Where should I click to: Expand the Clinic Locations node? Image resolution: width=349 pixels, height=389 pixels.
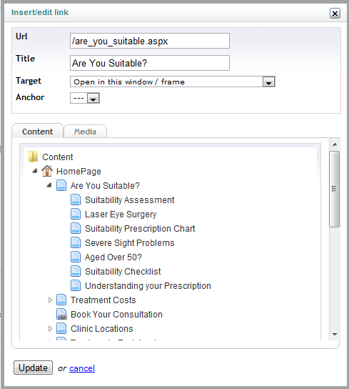[50, 328]
